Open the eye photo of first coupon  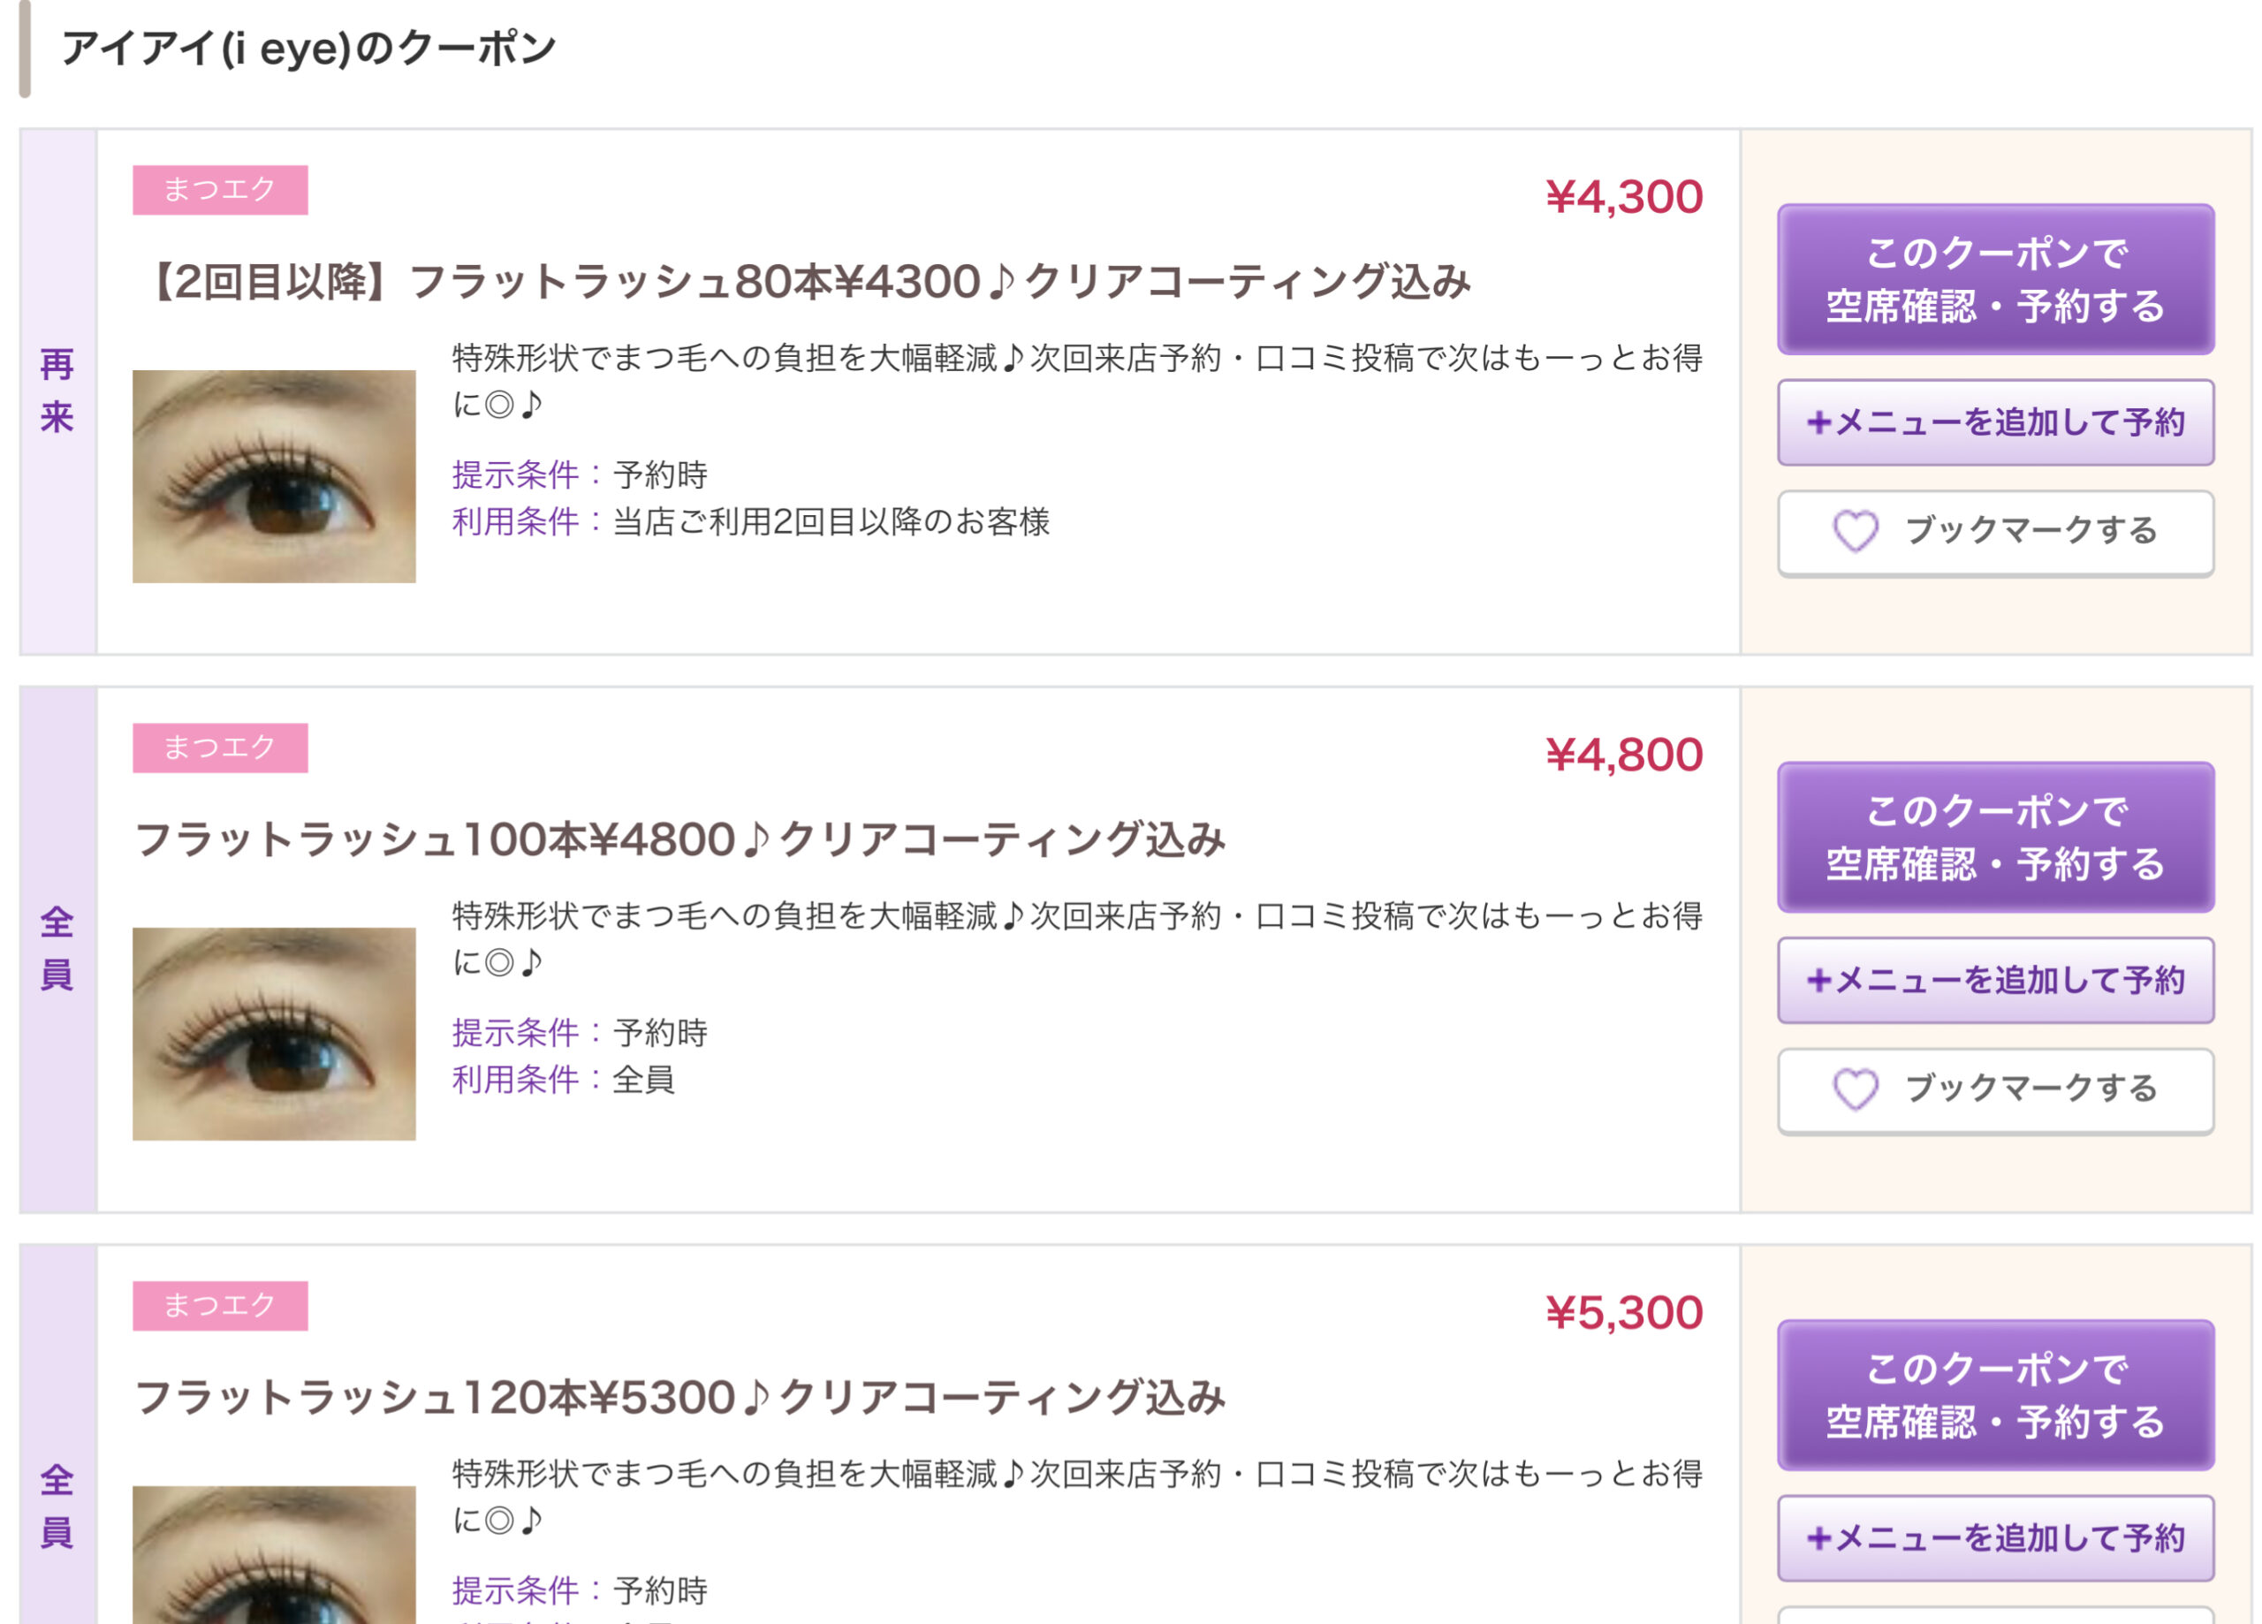click(x=273, y=476)
